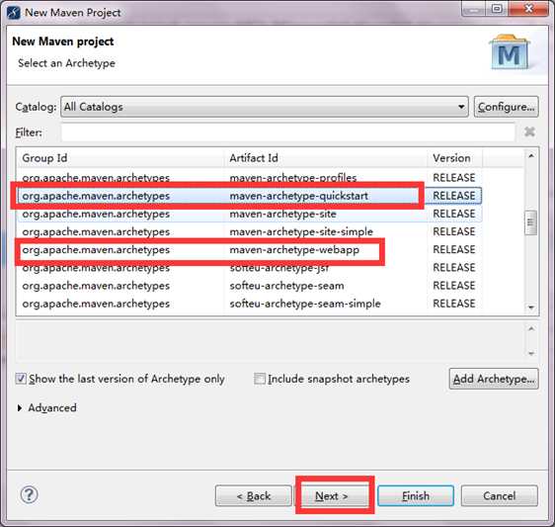This screenshot has height=527, width=555.
Task: Select the maven-archetype-profiles row
Action: pyautogui.click(x=250, y=177)
